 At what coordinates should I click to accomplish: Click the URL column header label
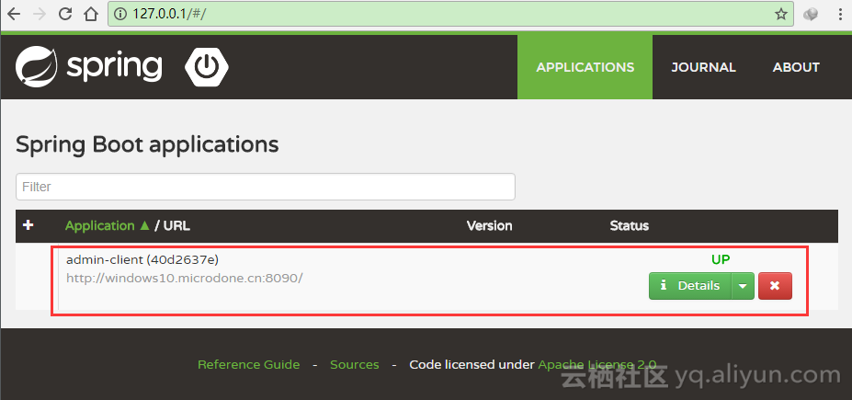pyautogui.click(x=176, y=225)
